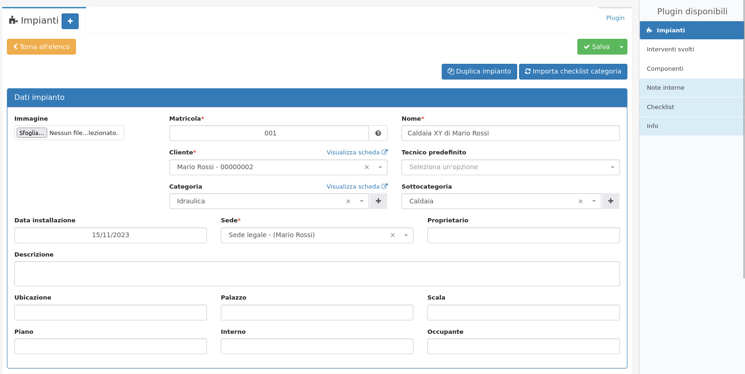Open the Sede dropdown list

[x=406, y=235]
